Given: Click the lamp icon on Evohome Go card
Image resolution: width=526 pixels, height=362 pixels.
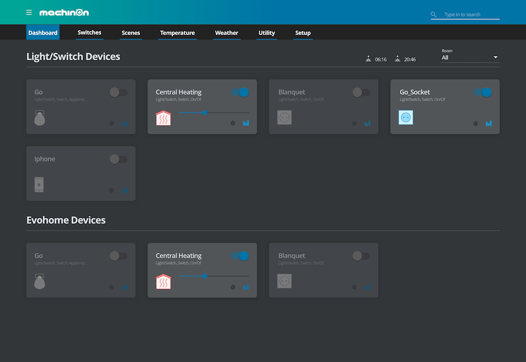Looking at the screenshot, I should click(x=40, y=281).
